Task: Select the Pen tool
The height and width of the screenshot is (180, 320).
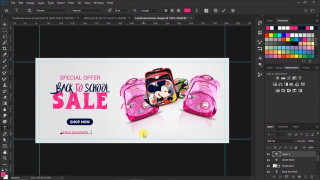Action: point(4,134)
